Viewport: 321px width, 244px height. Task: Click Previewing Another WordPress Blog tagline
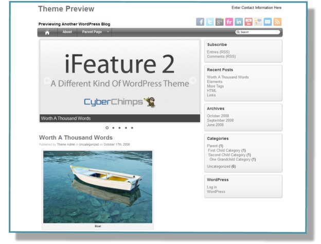pos(74,24)
